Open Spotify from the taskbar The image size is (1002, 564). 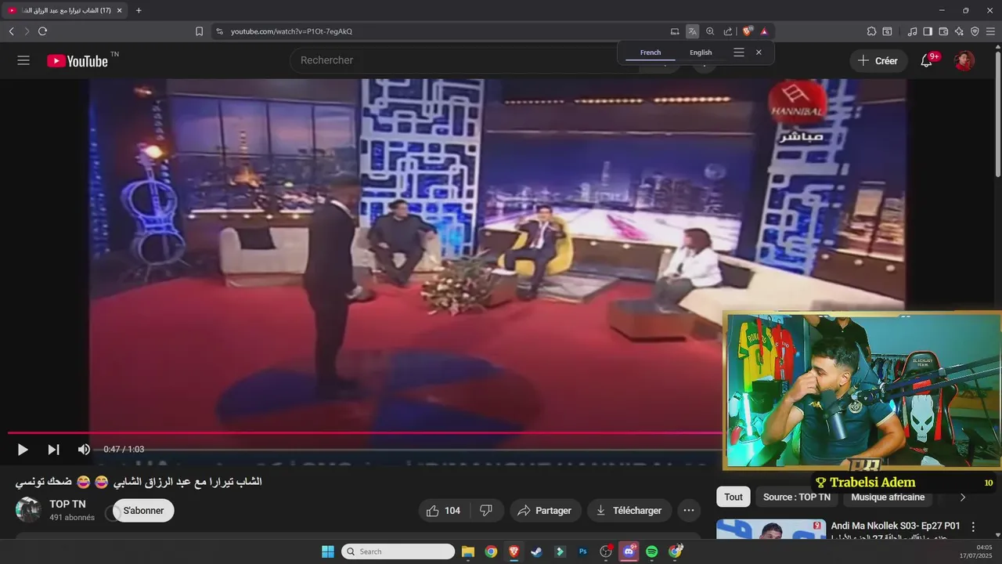click(652, 551)
